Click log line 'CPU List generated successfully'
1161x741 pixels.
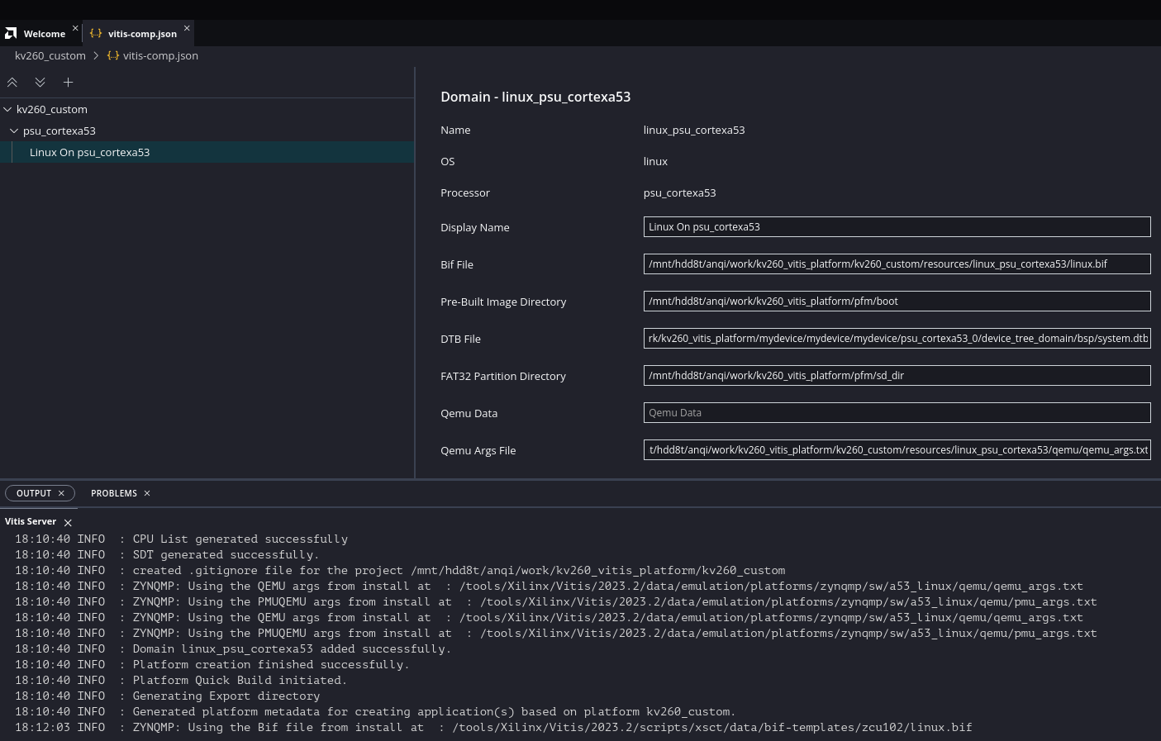coord(240,539)
